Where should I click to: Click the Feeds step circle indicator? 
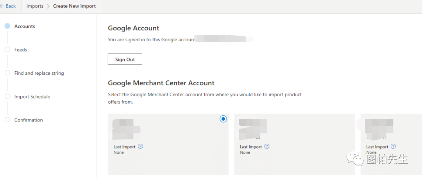(7, 49)
